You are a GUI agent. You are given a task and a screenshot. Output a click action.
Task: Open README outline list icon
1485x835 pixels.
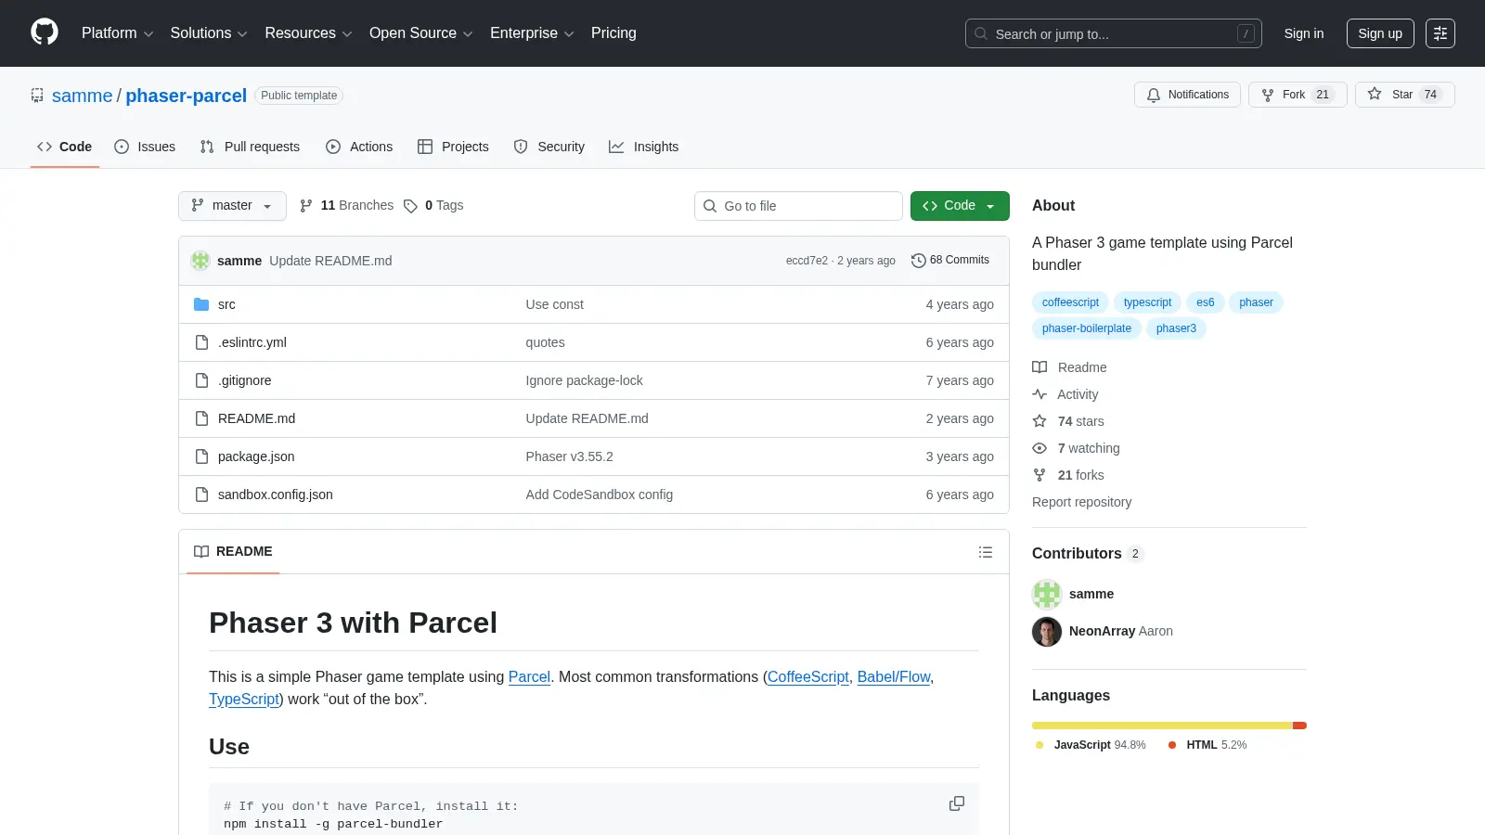pos(986,552)
